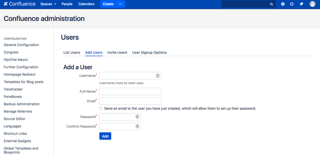
Task: Click the header search box
Action: (248, 4)
